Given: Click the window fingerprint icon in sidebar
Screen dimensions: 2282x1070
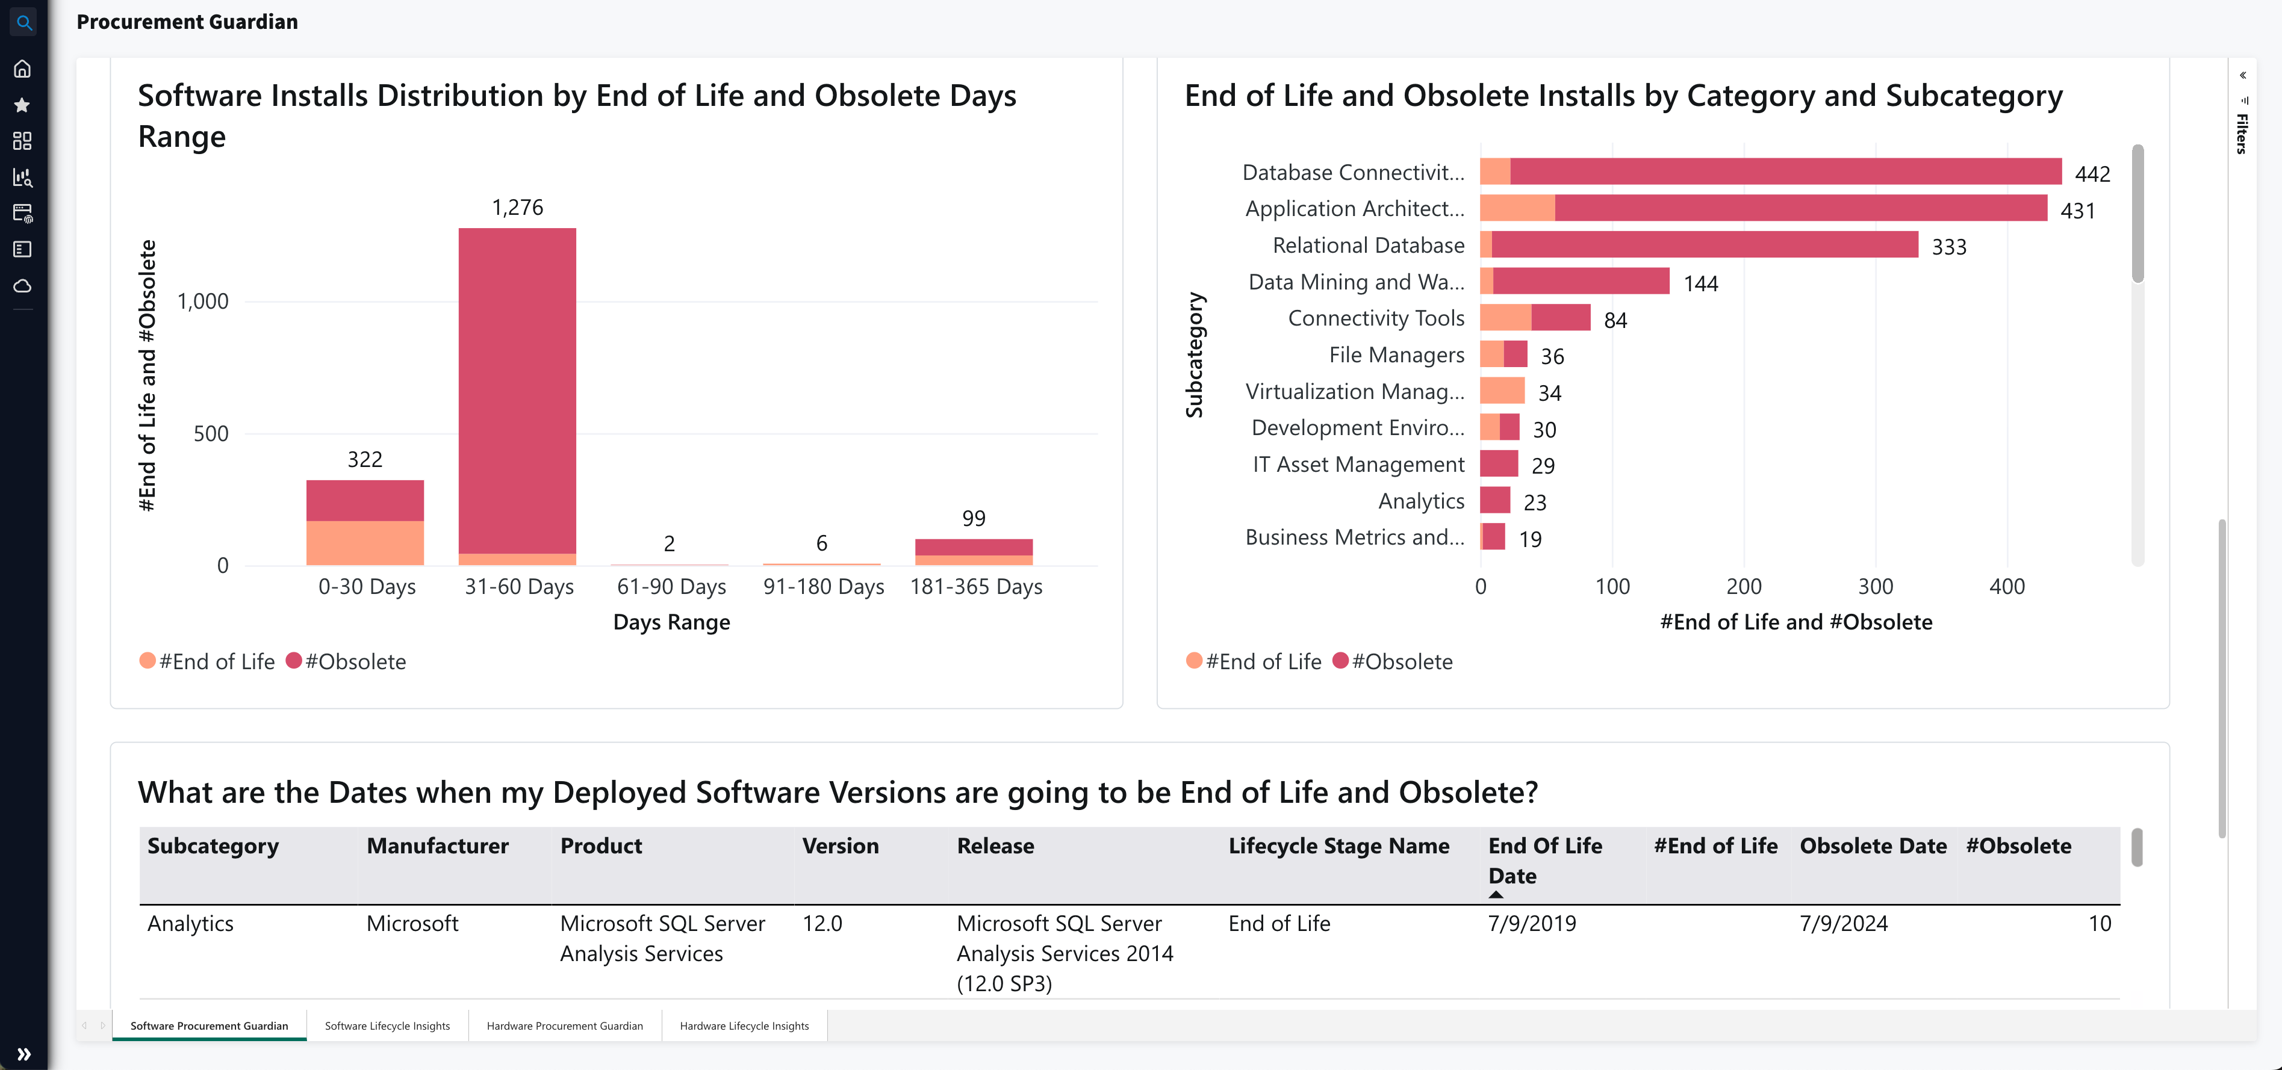Looking at the screenshot, I should (23, 214).
